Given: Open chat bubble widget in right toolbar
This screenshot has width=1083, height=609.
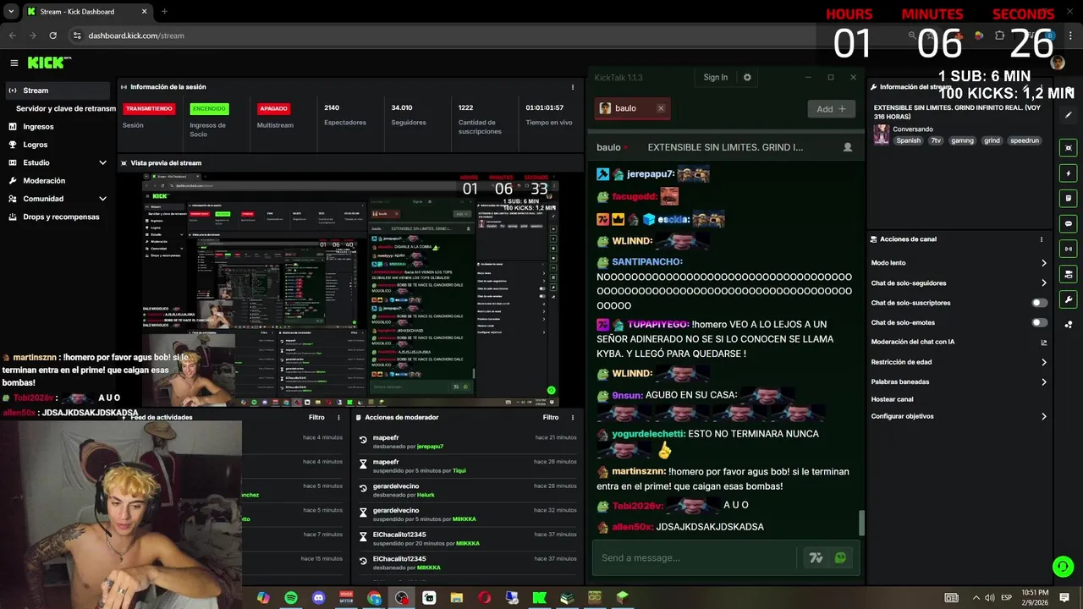Looking at the screenshot, I should click(1069, 224).
